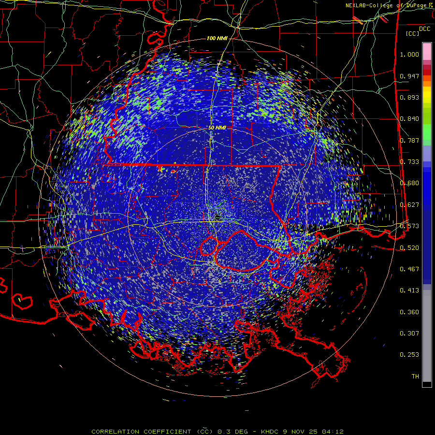Click the 100 NMI range ring label
Screen dimensions: 435x435
click(217, 38)
